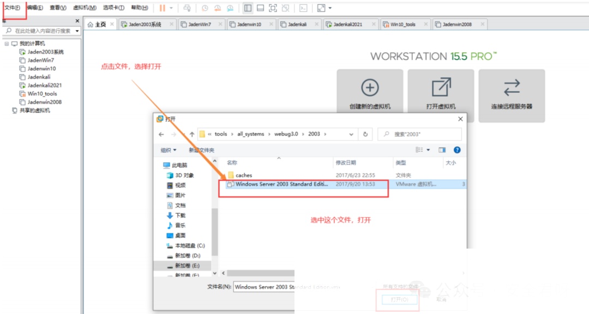
Task: Close the Win10_tools tab
Action: [425, 25]
